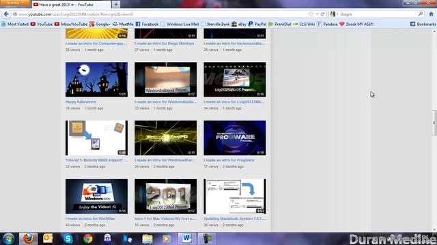
Task: Click the page vertical scrollbar thumb
Action: tap(434, 122)
